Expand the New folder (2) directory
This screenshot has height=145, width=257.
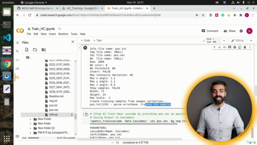click(x=31, y=128)
